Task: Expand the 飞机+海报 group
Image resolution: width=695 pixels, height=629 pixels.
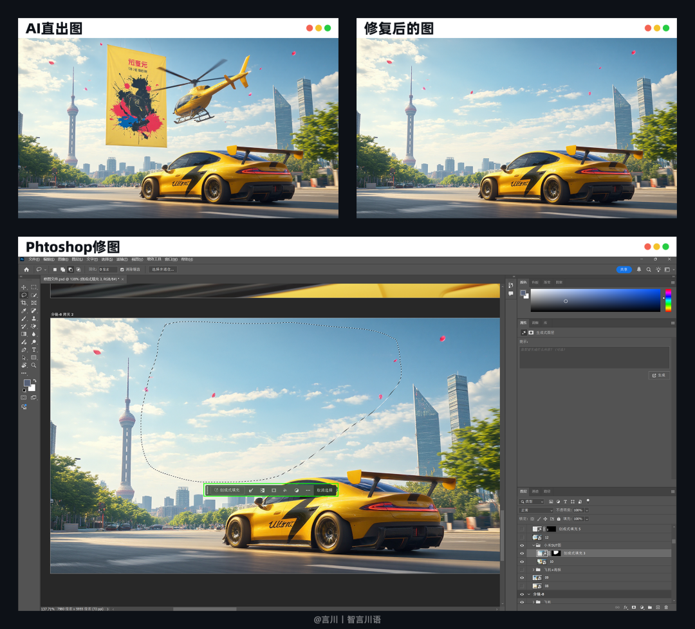Action: pos(533,570)
